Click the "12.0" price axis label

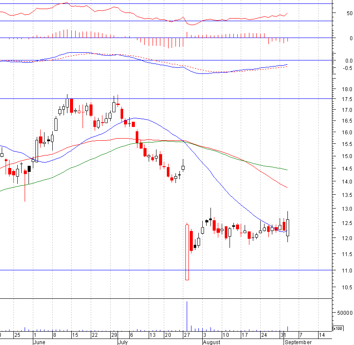347,238
